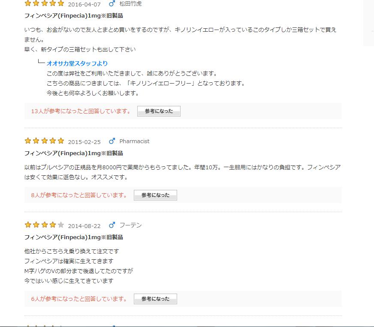Open the オオサカ堂スタッフより reply link
Screen dimensions: 374x327
click(x=77, y=63)
